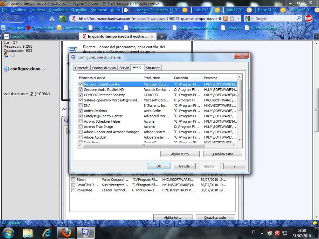Switch to Firefox taskbar button
Screen dimensions: 319x239
click(66, 233)
